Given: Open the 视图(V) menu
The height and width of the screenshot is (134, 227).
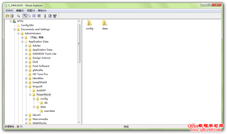Looking at the screenshot, I should tap(31, 10).
